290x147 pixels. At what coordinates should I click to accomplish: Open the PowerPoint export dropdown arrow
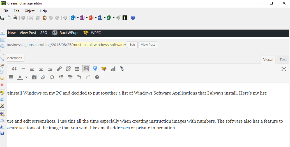click(x=96, y=18)
